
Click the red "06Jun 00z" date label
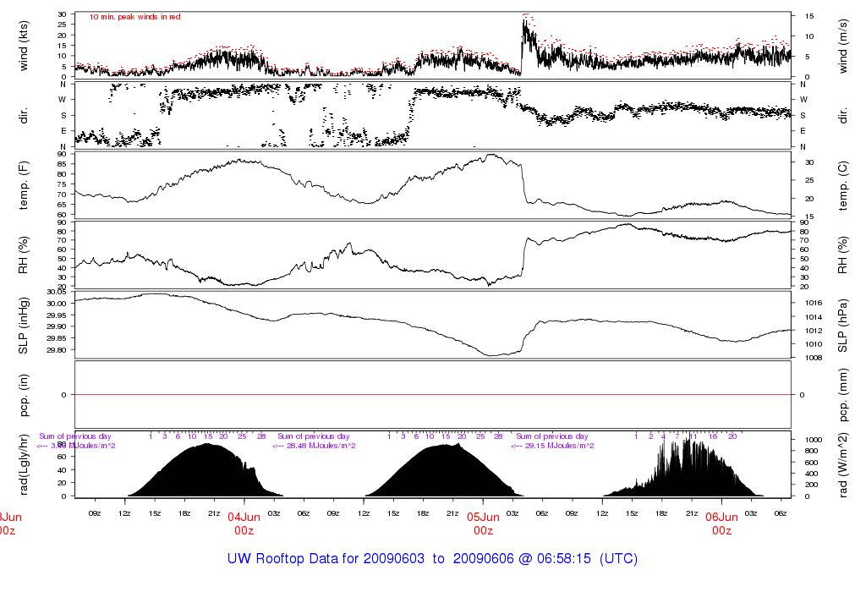(722, 524)
